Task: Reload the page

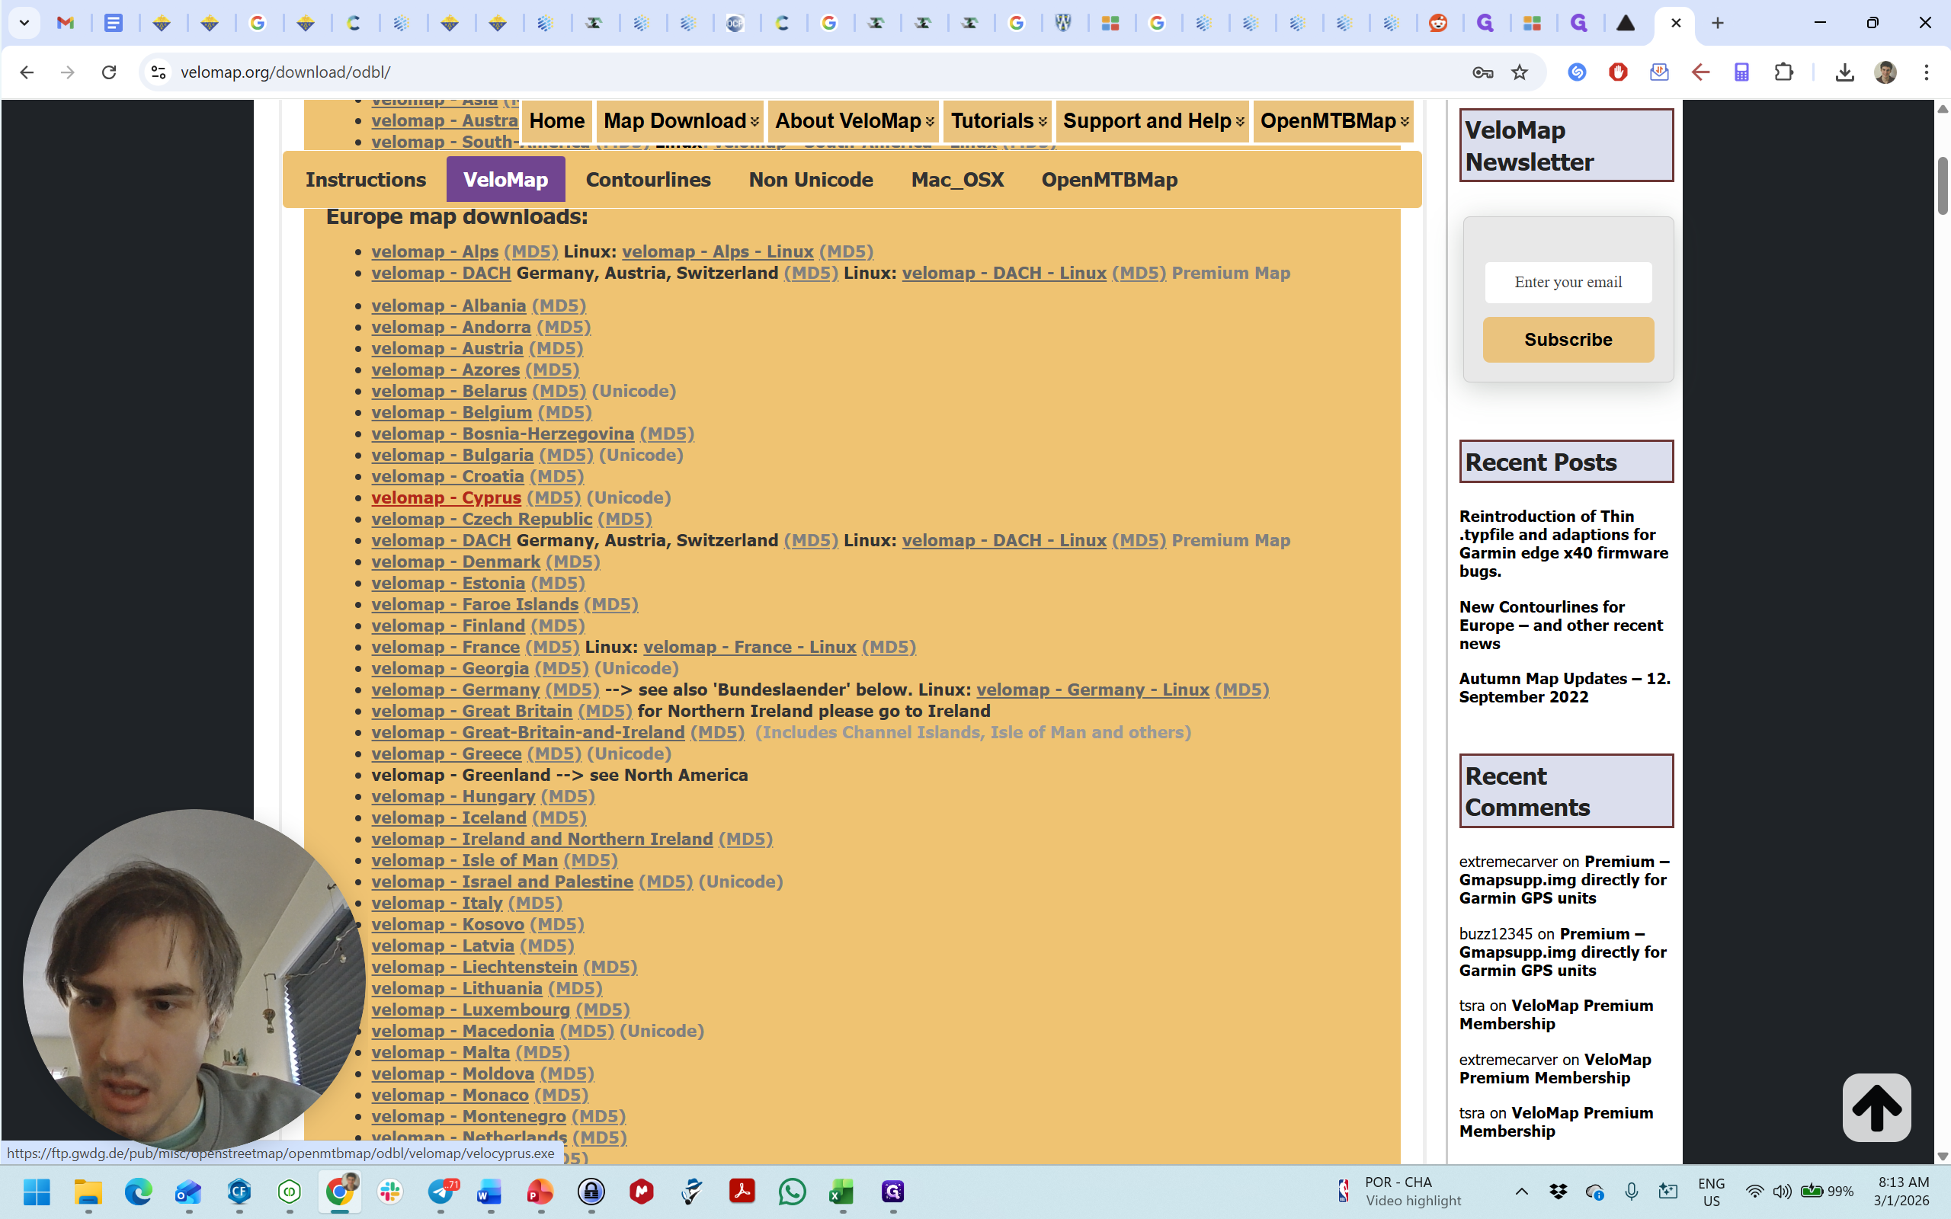Action: tap(109, 72)
